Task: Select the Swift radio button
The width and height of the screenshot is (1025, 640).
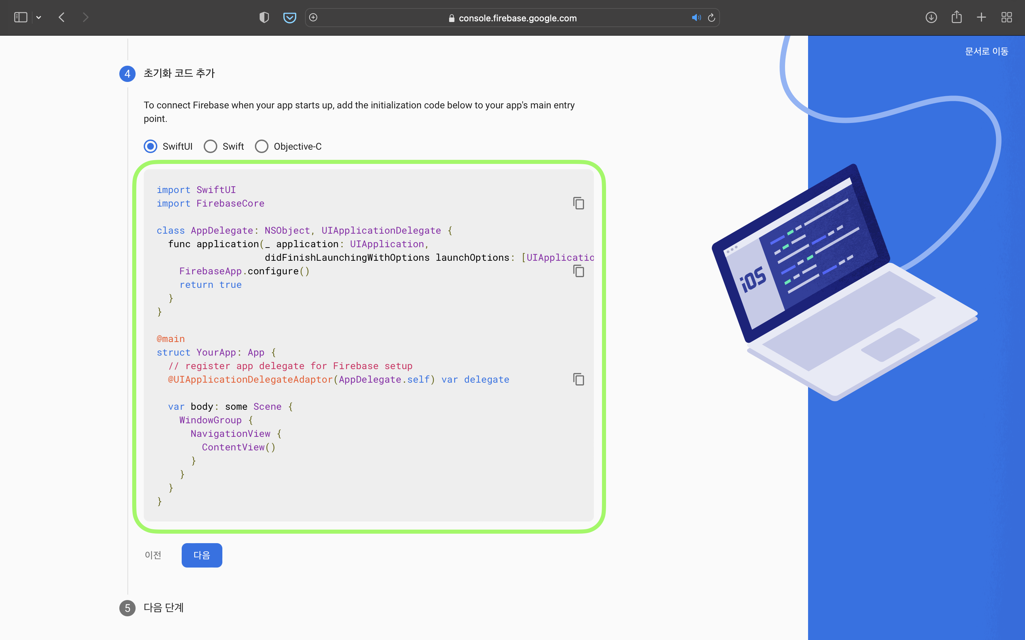Action: click(210, 146)
